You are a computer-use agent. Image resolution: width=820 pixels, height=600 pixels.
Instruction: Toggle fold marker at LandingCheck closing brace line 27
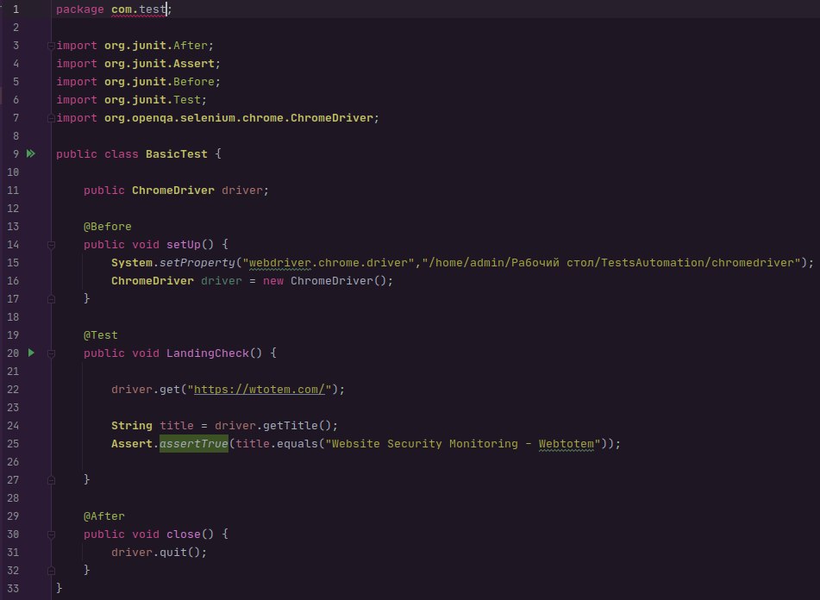(51, 480)
